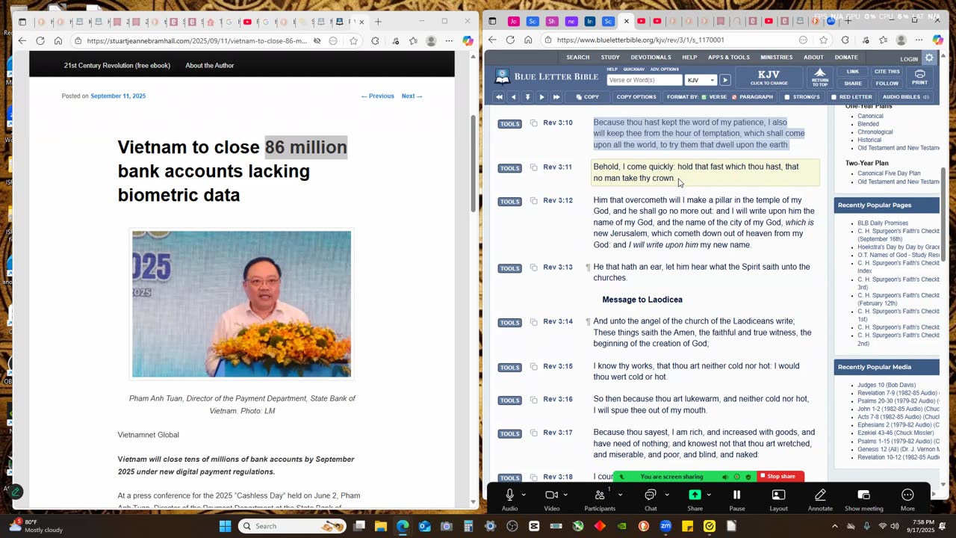Refresh the left browser article page

[40, 41]
